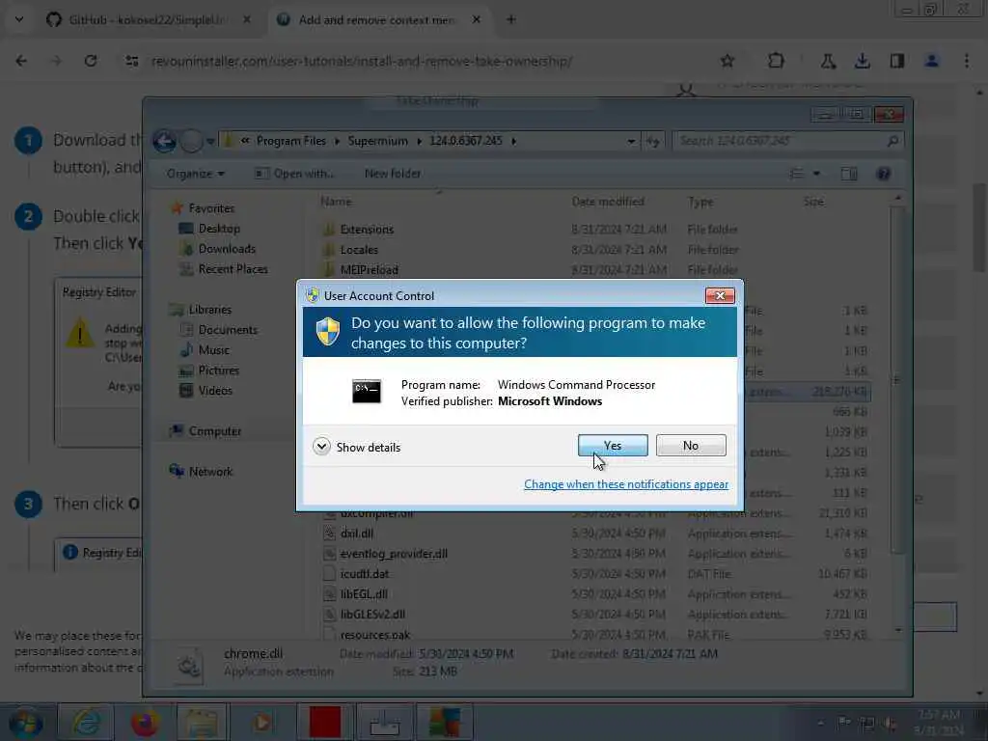
Task: Sort files by Name column header
Action: click(336, 202)
